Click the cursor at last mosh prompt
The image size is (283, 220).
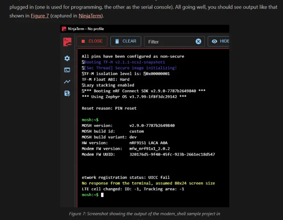coord(102,195)
